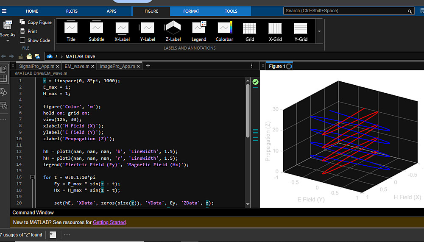Open the SignalPro_App.m editor tab
The image size is (424, 242).
[36, 67]
